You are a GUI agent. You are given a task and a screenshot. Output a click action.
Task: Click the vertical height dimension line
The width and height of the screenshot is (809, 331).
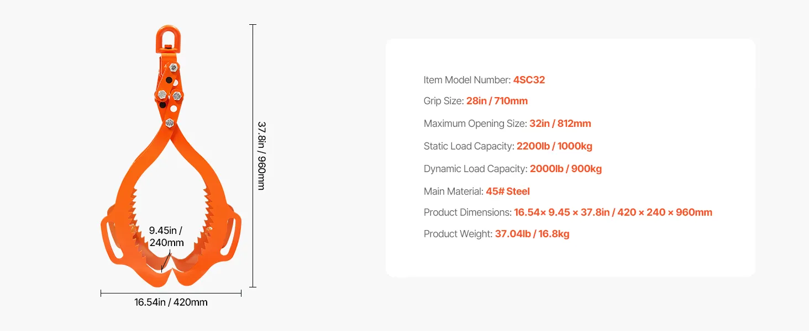pyautogui.click(x=253, y=83)
